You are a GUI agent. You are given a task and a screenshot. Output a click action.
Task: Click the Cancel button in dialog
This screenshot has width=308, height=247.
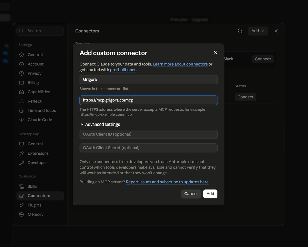[x=191, y=194]
